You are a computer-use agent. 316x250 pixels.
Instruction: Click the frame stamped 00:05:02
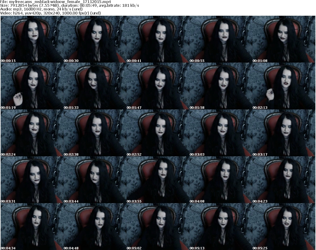pos(158,227)
